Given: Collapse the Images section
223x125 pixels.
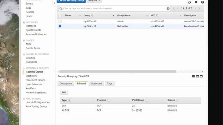Looking at the screenshot, I should click(24, 40).
